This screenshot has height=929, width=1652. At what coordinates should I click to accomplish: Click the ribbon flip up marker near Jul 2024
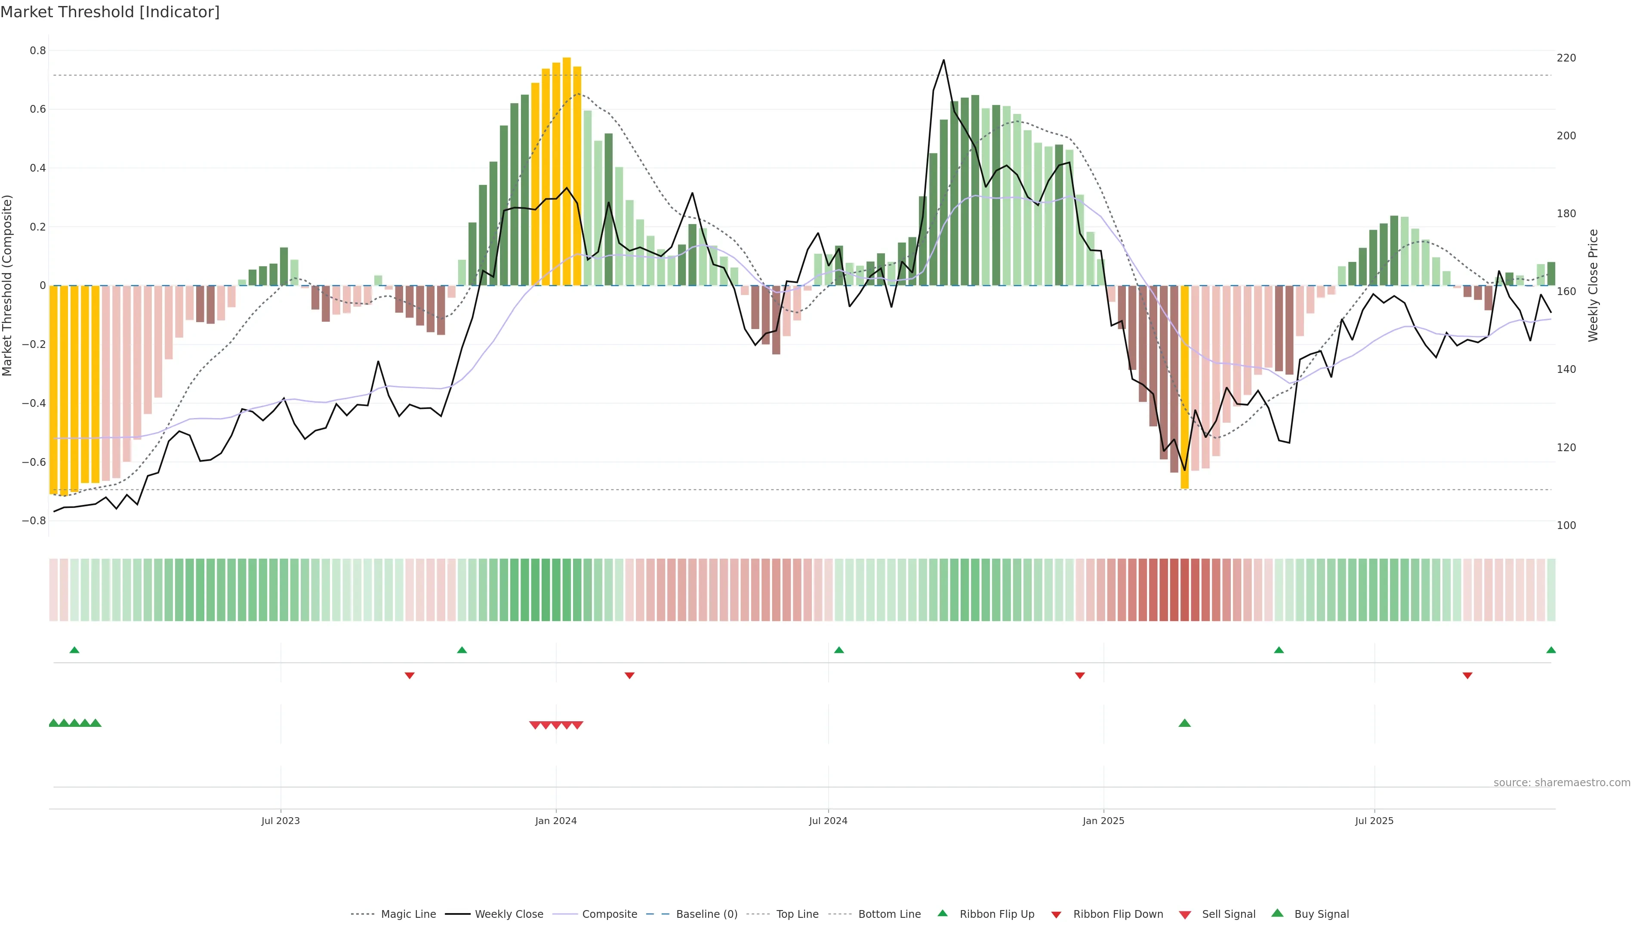[x=839, y=650]
